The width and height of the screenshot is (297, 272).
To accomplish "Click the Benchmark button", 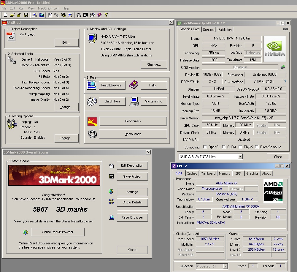I will click(x=133, y=121).
